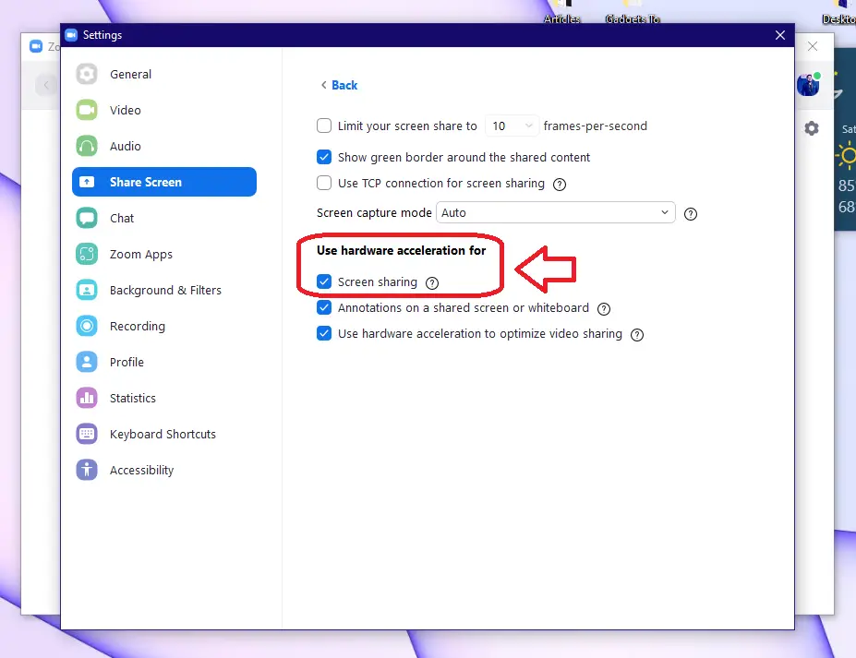This screenshot has width=856, height=658.
Task: Open Background & Filters settings
Action: click(x=163, y=291)
